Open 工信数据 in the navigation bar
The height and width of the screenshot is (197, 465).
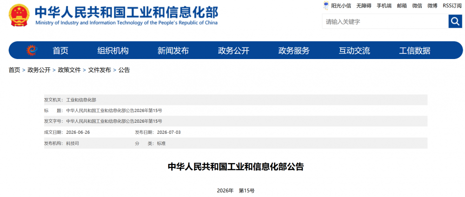pyautogui.click(x=415, y=51)
